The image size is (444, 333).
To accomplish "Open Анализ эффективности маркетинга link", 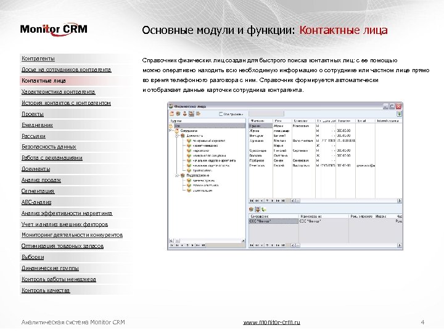I will (67, 213).
